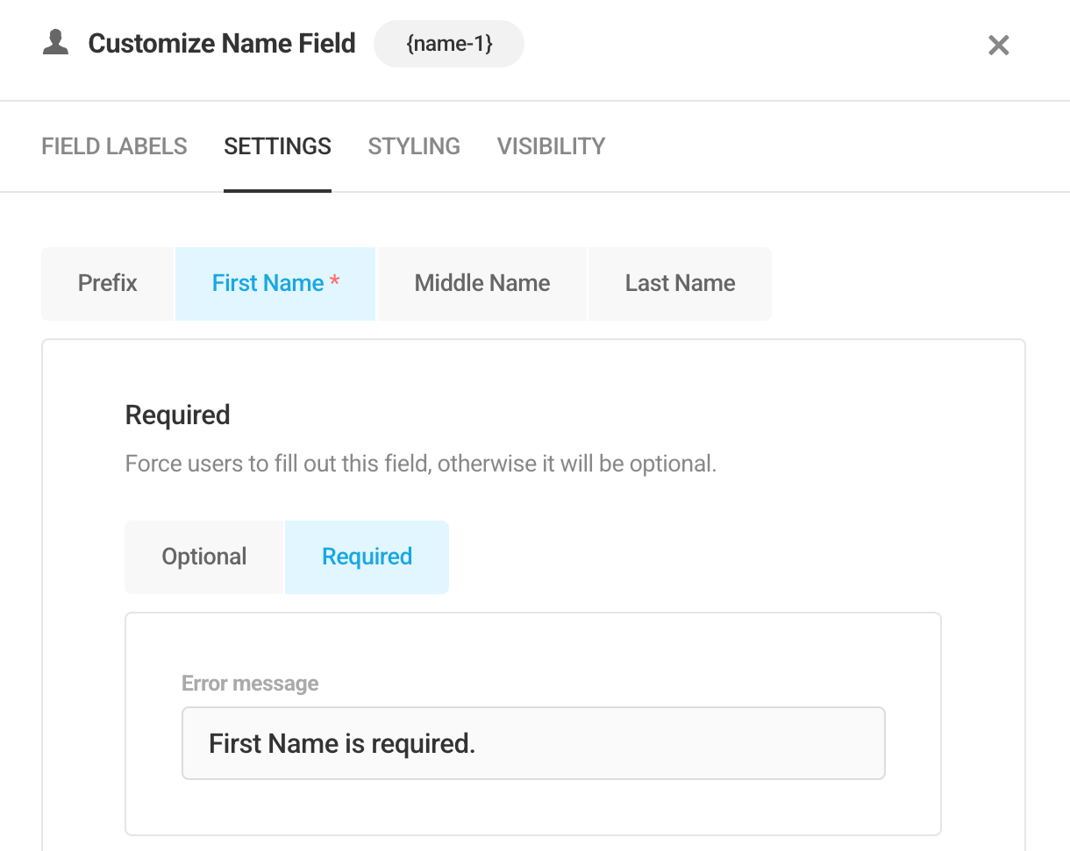
Task: Set the field to Optional
Action: [x=204, y=557]
